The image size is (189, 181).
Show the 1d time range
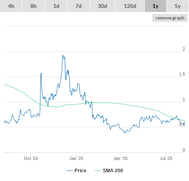(56, 6)
